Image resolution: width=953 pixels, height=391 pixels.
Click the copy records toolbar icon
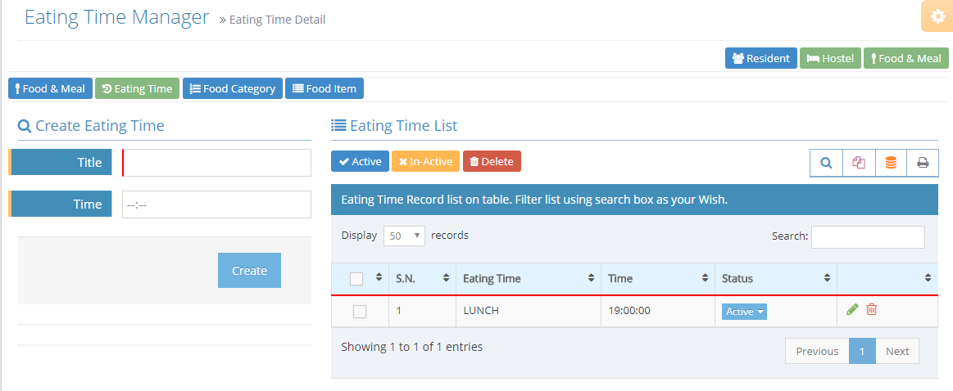pos(859,163)
